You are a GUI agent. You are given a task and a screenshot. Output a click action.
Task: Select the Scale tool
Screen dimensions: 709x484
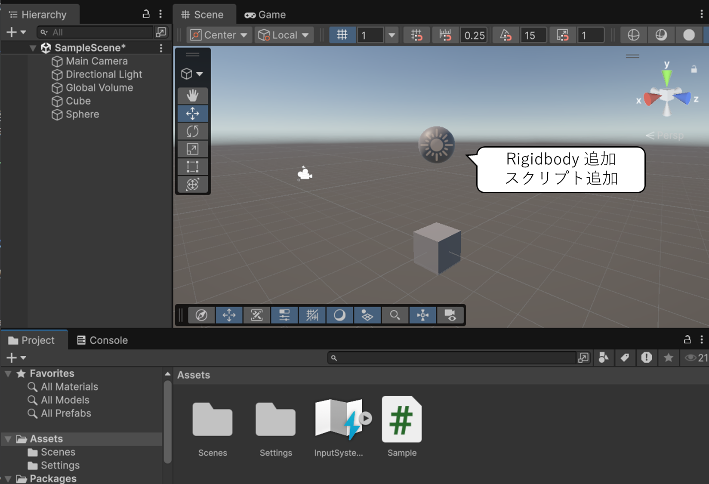click(192, 149)
